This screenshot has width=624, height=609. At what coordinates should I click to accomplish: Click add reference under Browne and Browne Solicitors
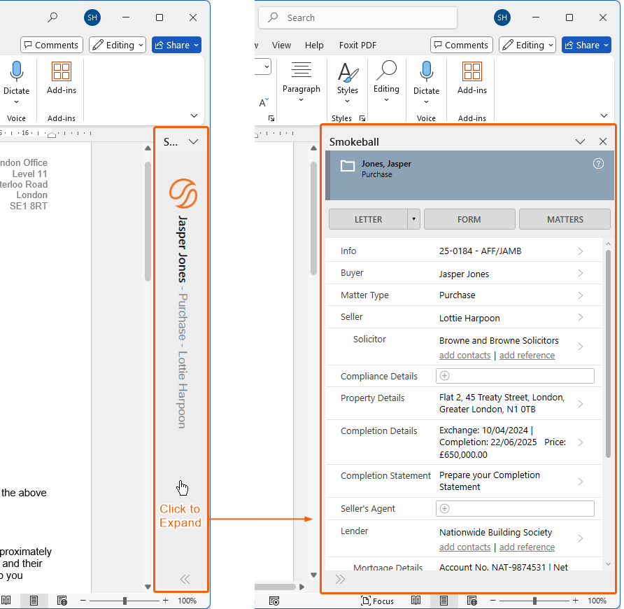(527, 356)
